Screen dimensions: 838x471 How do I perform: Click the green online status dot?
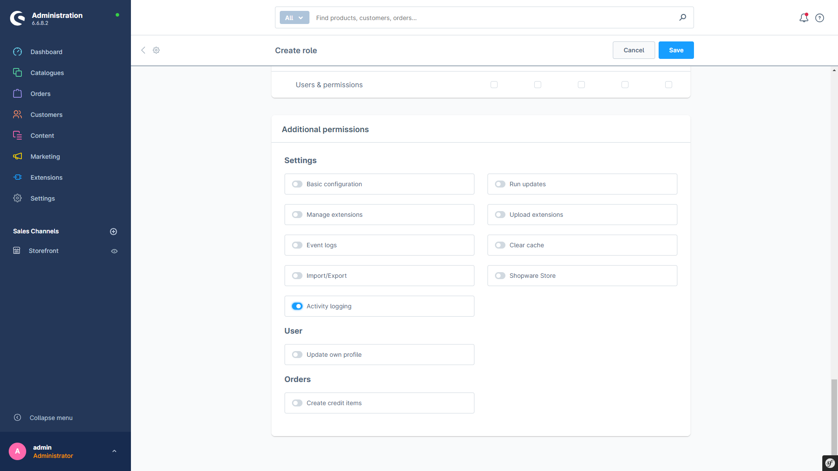tap(117, 15)
